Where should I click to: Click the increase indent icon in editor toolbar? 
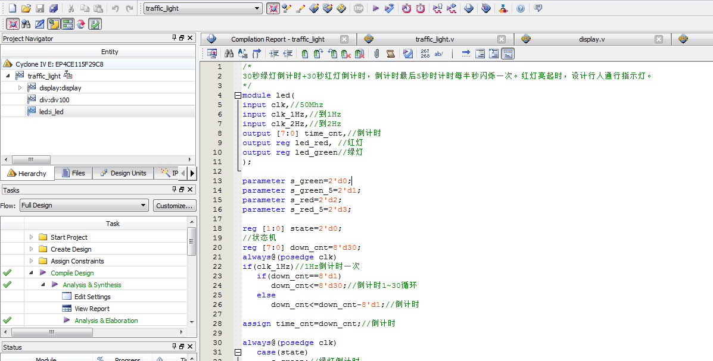tap(273, 54)
